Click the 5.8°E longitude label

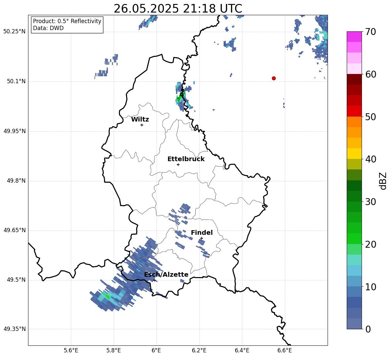pos(114,350)
